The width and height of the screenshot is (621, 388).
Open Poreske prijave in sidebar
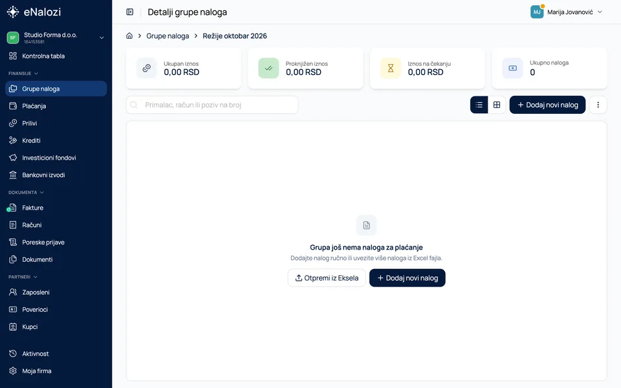click(56, 242)
